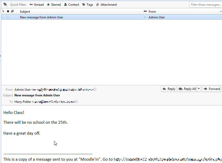Click the Harry Potter recipient name

[x=23, y=102]
